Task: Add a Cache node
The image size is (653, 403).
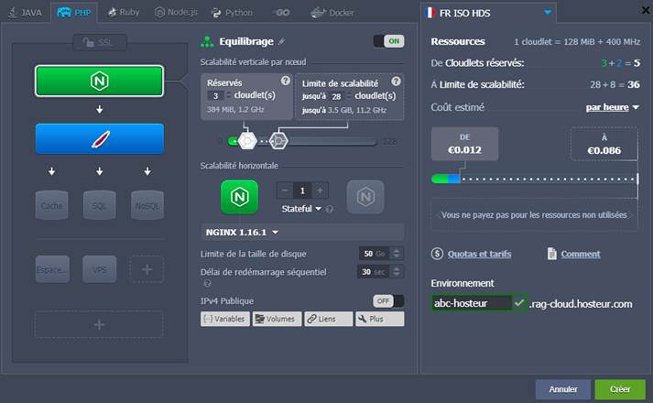Action: click(51, 205)
